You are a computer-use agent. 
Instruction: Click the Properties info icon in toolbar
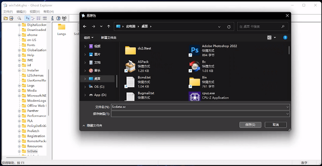click(53, 18)
